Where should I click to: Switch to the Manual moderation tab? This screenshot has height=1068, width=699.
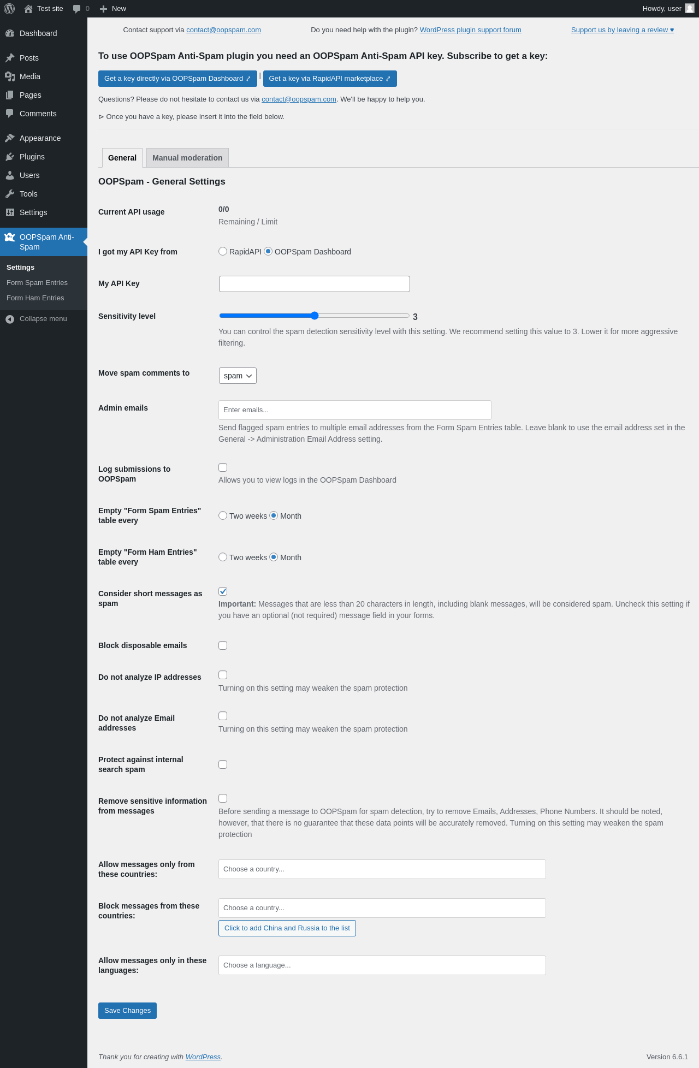pyautogui.click(x=187, y=158)
